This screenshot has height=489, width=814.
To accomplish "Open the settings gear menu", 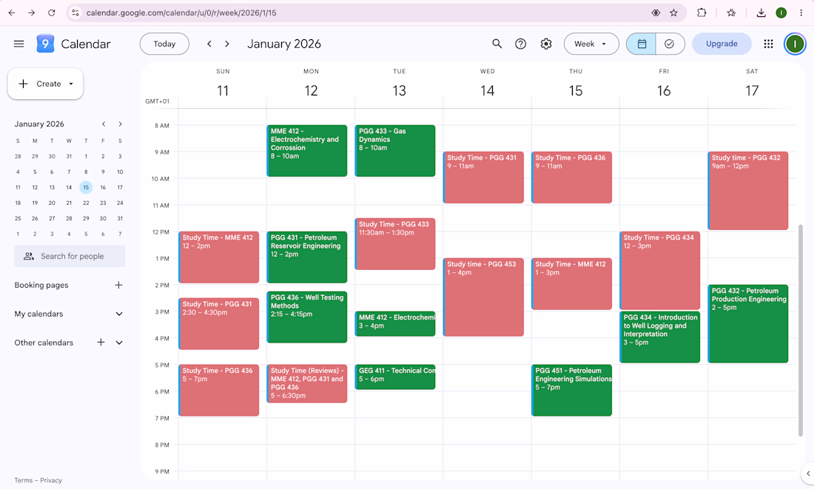I will pyautogui.click(x=545, y=44).
